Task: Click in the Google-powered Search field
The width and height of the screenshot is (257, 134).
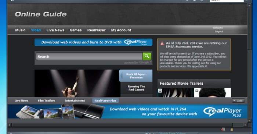Action: pos(89,56)
